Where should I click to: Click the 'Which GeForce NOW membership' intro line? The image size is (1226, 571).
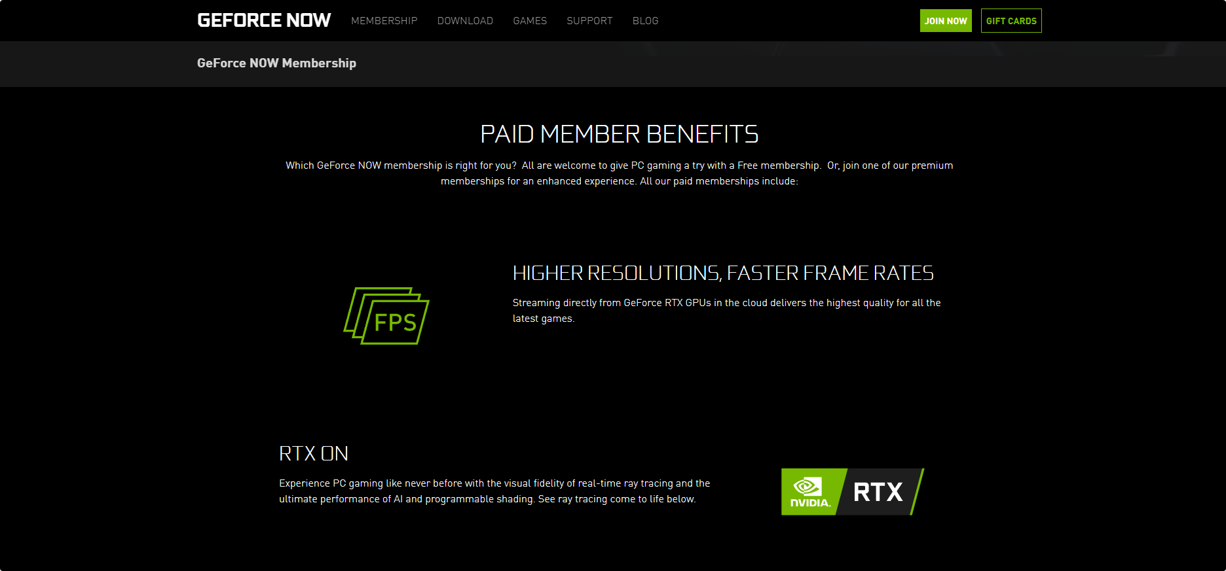click(x=401, y=165)
